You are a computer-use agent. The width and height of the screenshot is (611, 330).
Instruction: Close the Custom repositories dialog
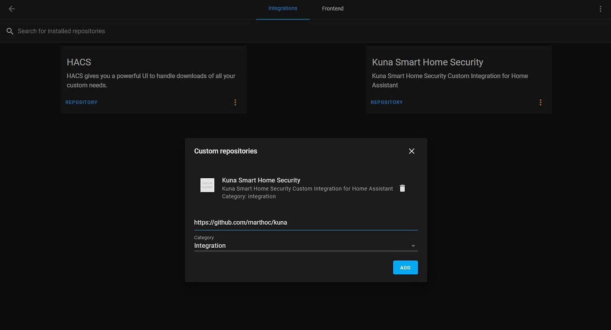[x=411, y=151]
